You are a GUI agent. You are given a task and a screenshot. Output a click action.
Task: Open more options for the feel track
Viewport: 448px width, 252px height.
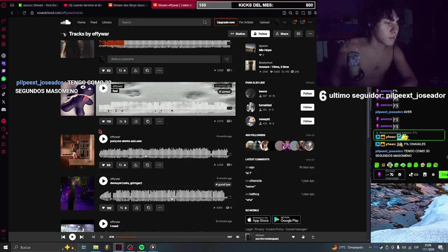pos(160,121)
